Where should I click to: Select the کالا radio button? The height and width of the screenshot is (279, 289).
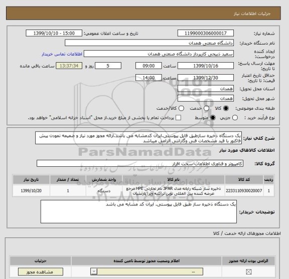click(x=226, y=108)
